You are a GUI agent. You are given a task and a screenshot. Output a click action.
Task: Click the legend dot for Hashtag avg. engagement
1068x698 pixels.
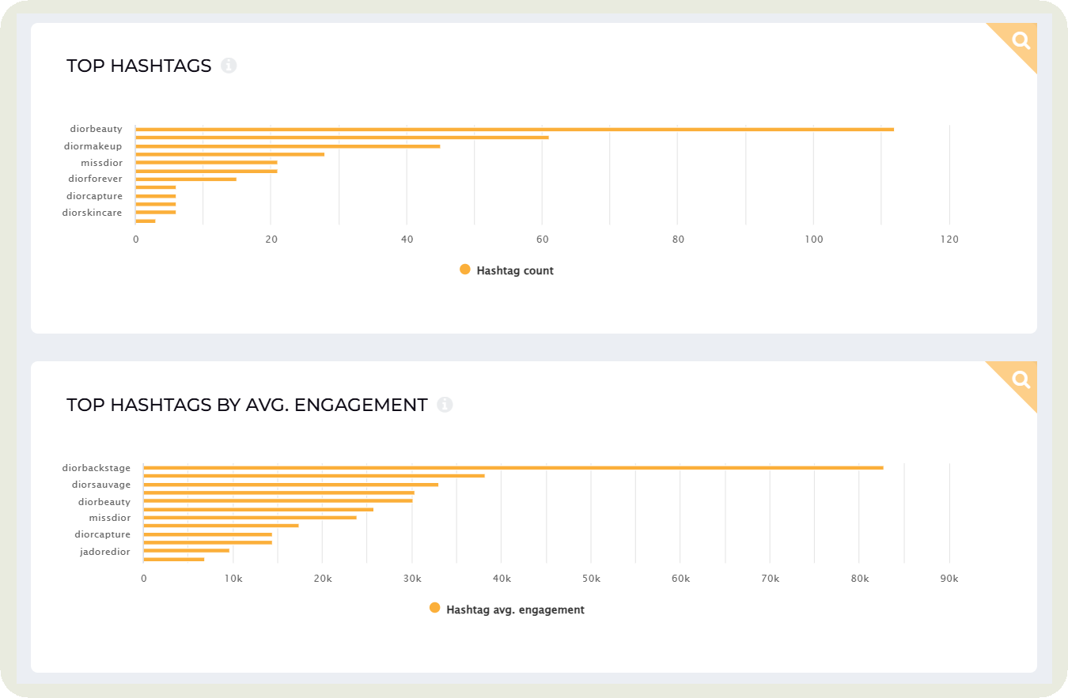pos(435,609)
